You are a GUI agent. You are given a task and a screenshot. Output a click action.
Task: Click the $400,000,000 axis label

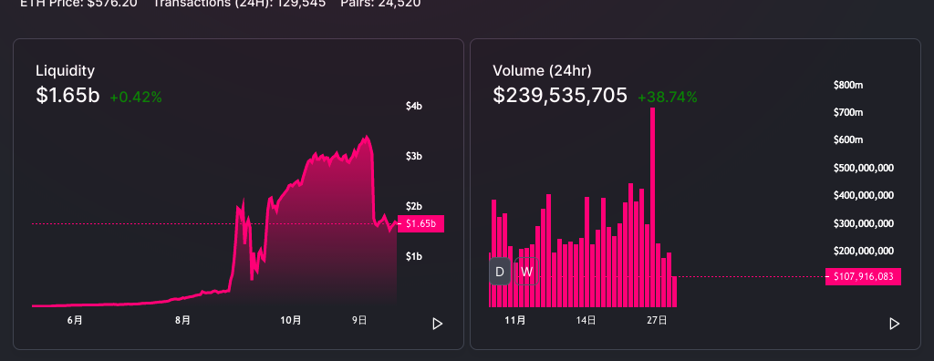864,195
